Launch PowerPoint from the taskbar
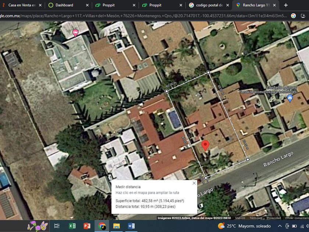The height and width of the screenshot is (232, 309). coord(87,226)
